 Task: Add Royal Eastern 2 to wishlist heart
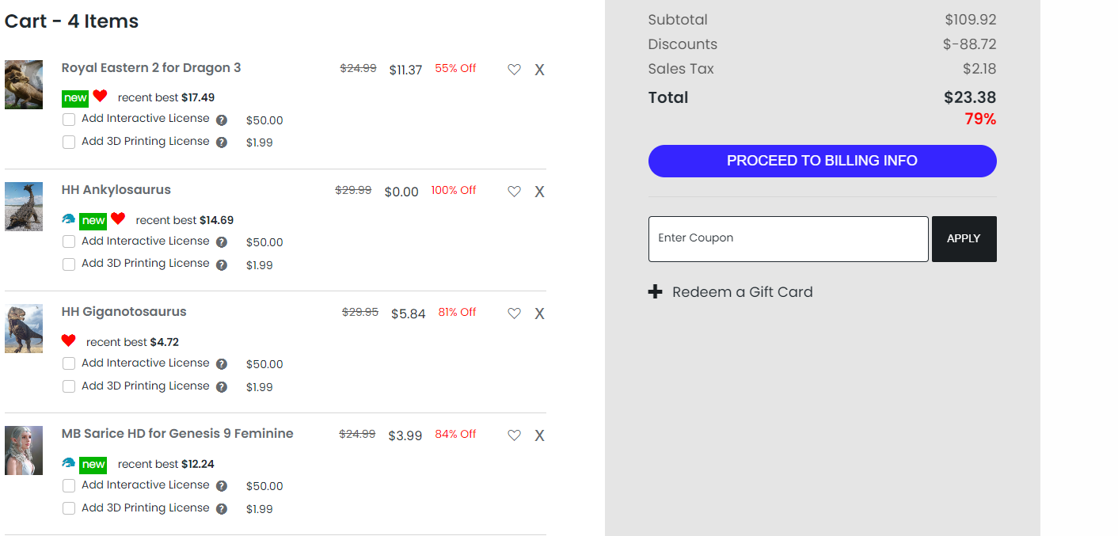(x=515, y=70)
